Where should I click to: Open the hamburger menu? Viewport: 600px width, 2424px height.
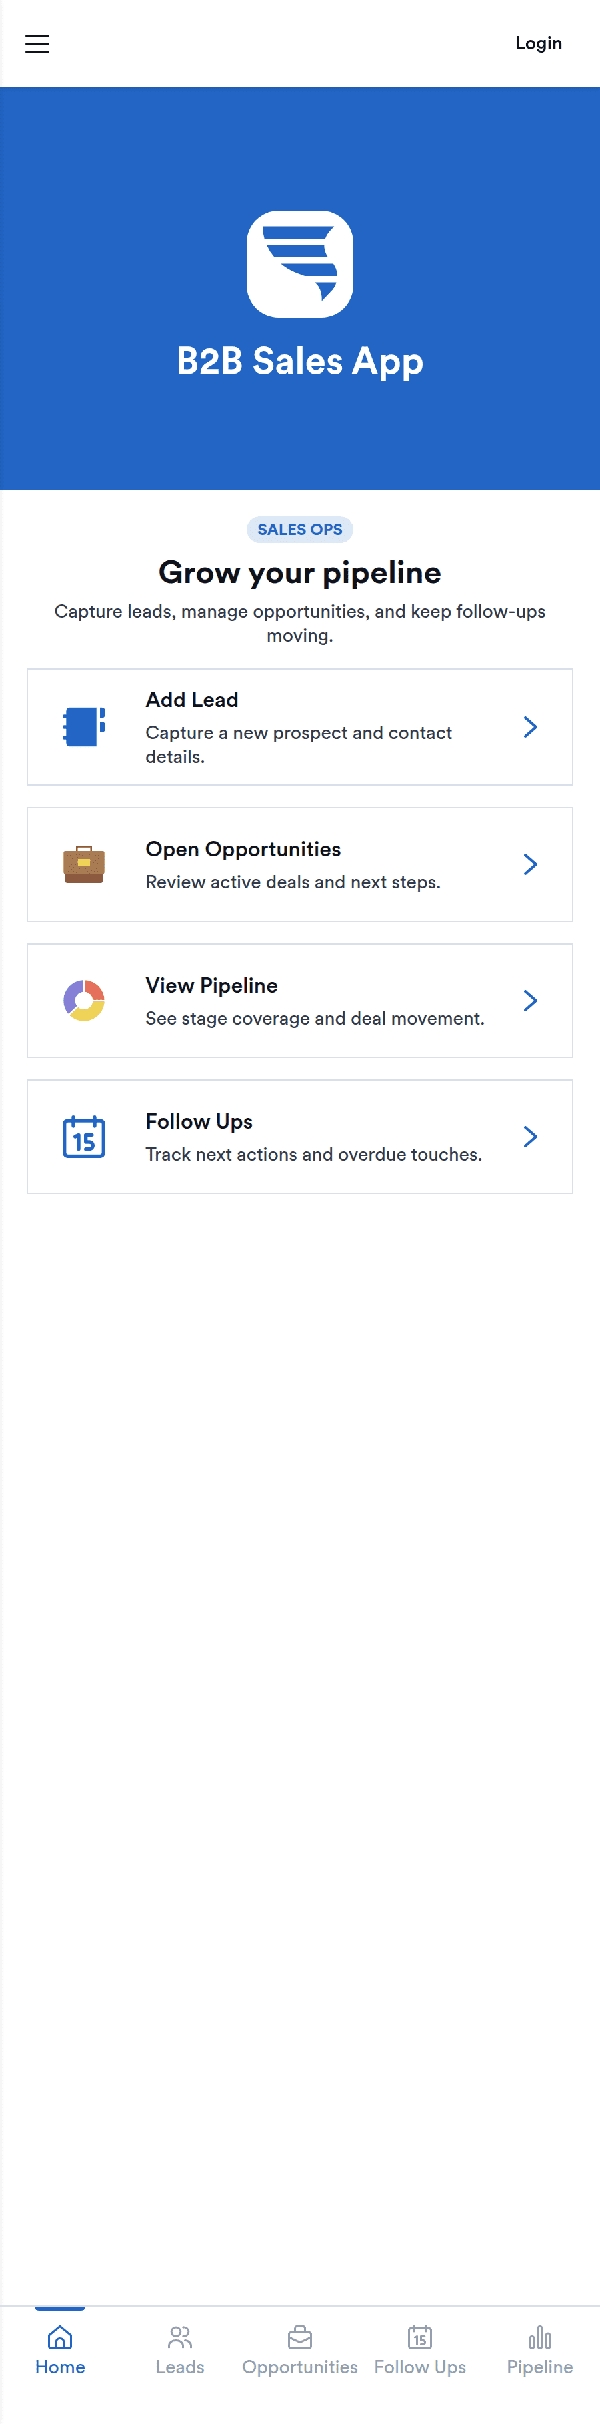point(37,43)
